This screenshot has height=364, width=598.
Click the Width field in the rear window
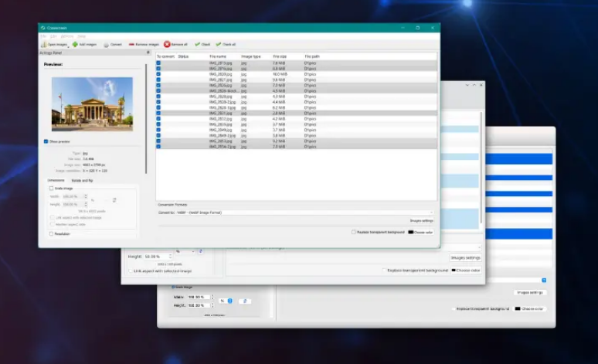point(199,297)
